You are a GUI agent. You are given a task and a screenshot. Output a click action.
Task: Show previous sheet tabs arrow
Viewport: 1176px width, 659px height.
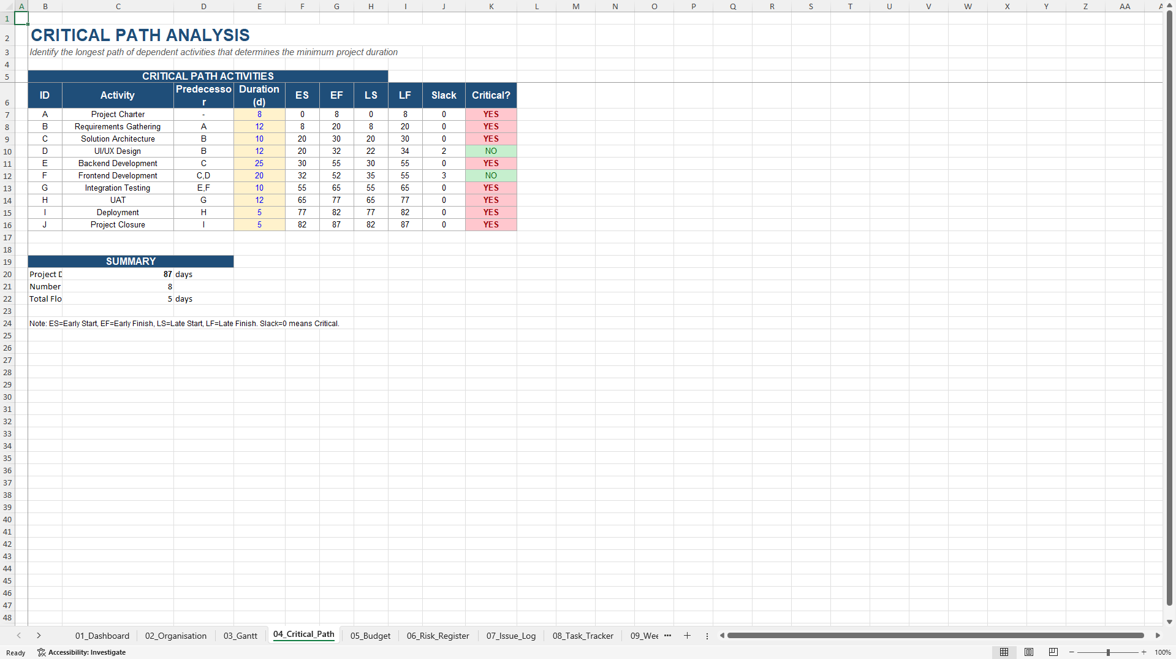tap(19, 636)
